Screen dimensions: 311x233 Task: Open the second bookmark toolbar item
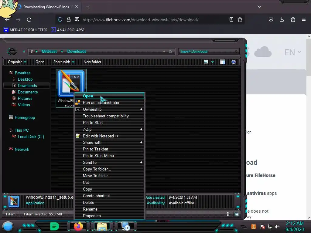[68, 30]
